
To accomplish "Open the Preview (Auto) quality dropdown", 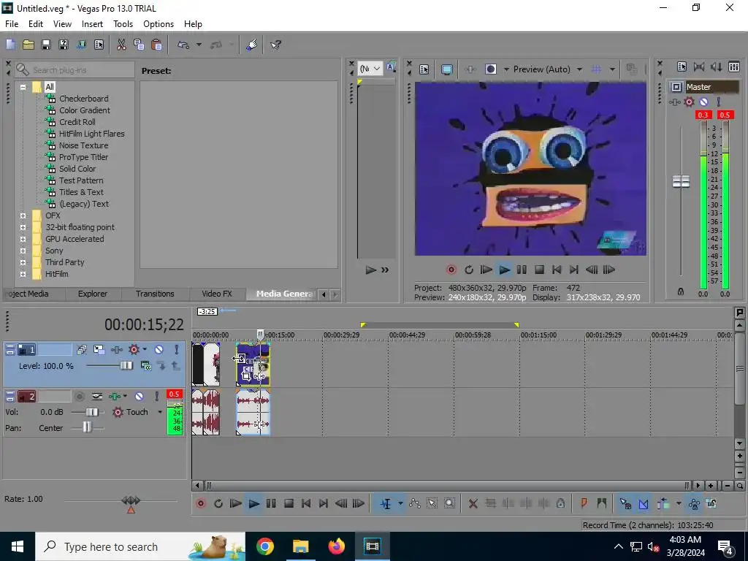I will (579, 69).
